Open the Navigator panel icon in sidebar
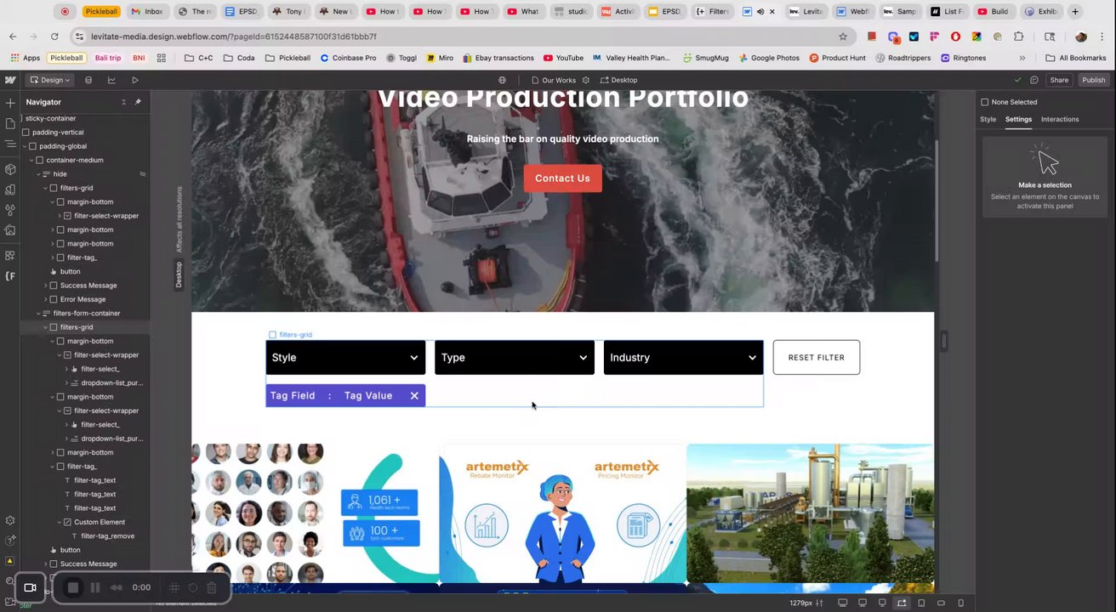Viewport: 1116px width, 612px height. [10, 145]
